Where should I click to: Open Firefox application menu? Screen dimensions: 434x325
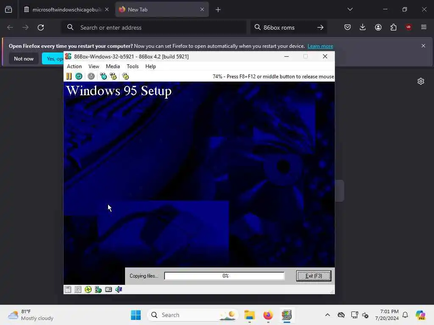pyautogui.click(x=424, y=27)
